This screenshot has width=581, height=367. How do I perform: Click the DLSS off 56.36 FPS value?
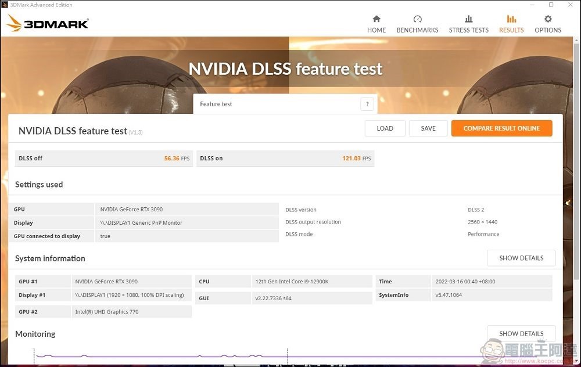177,158
